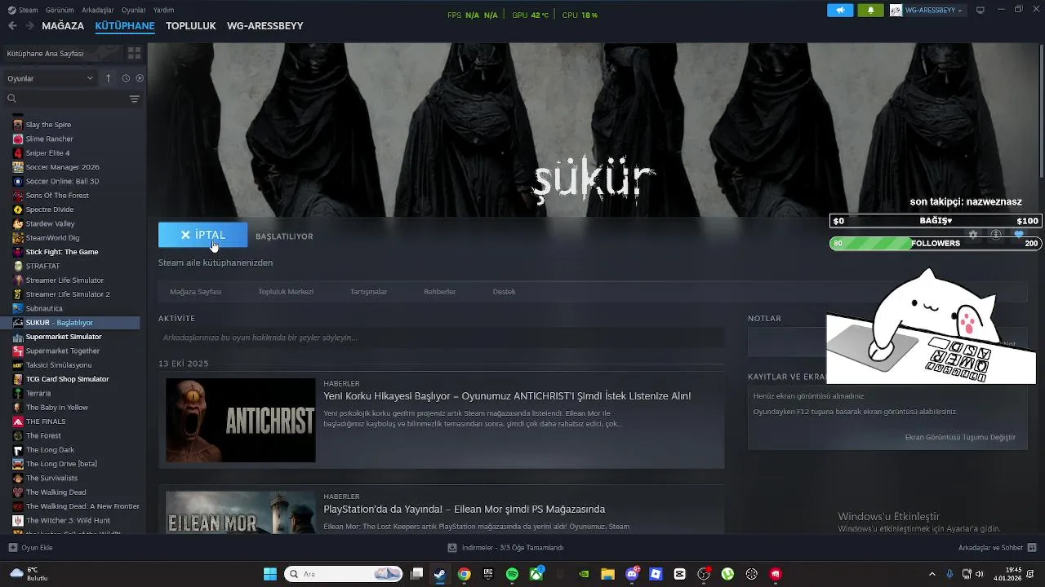Image resolution: width=1045 pixels, height=587 pixels.
Task: Open Arkadaşlar ve Sohbet
Action: [997, 548]
